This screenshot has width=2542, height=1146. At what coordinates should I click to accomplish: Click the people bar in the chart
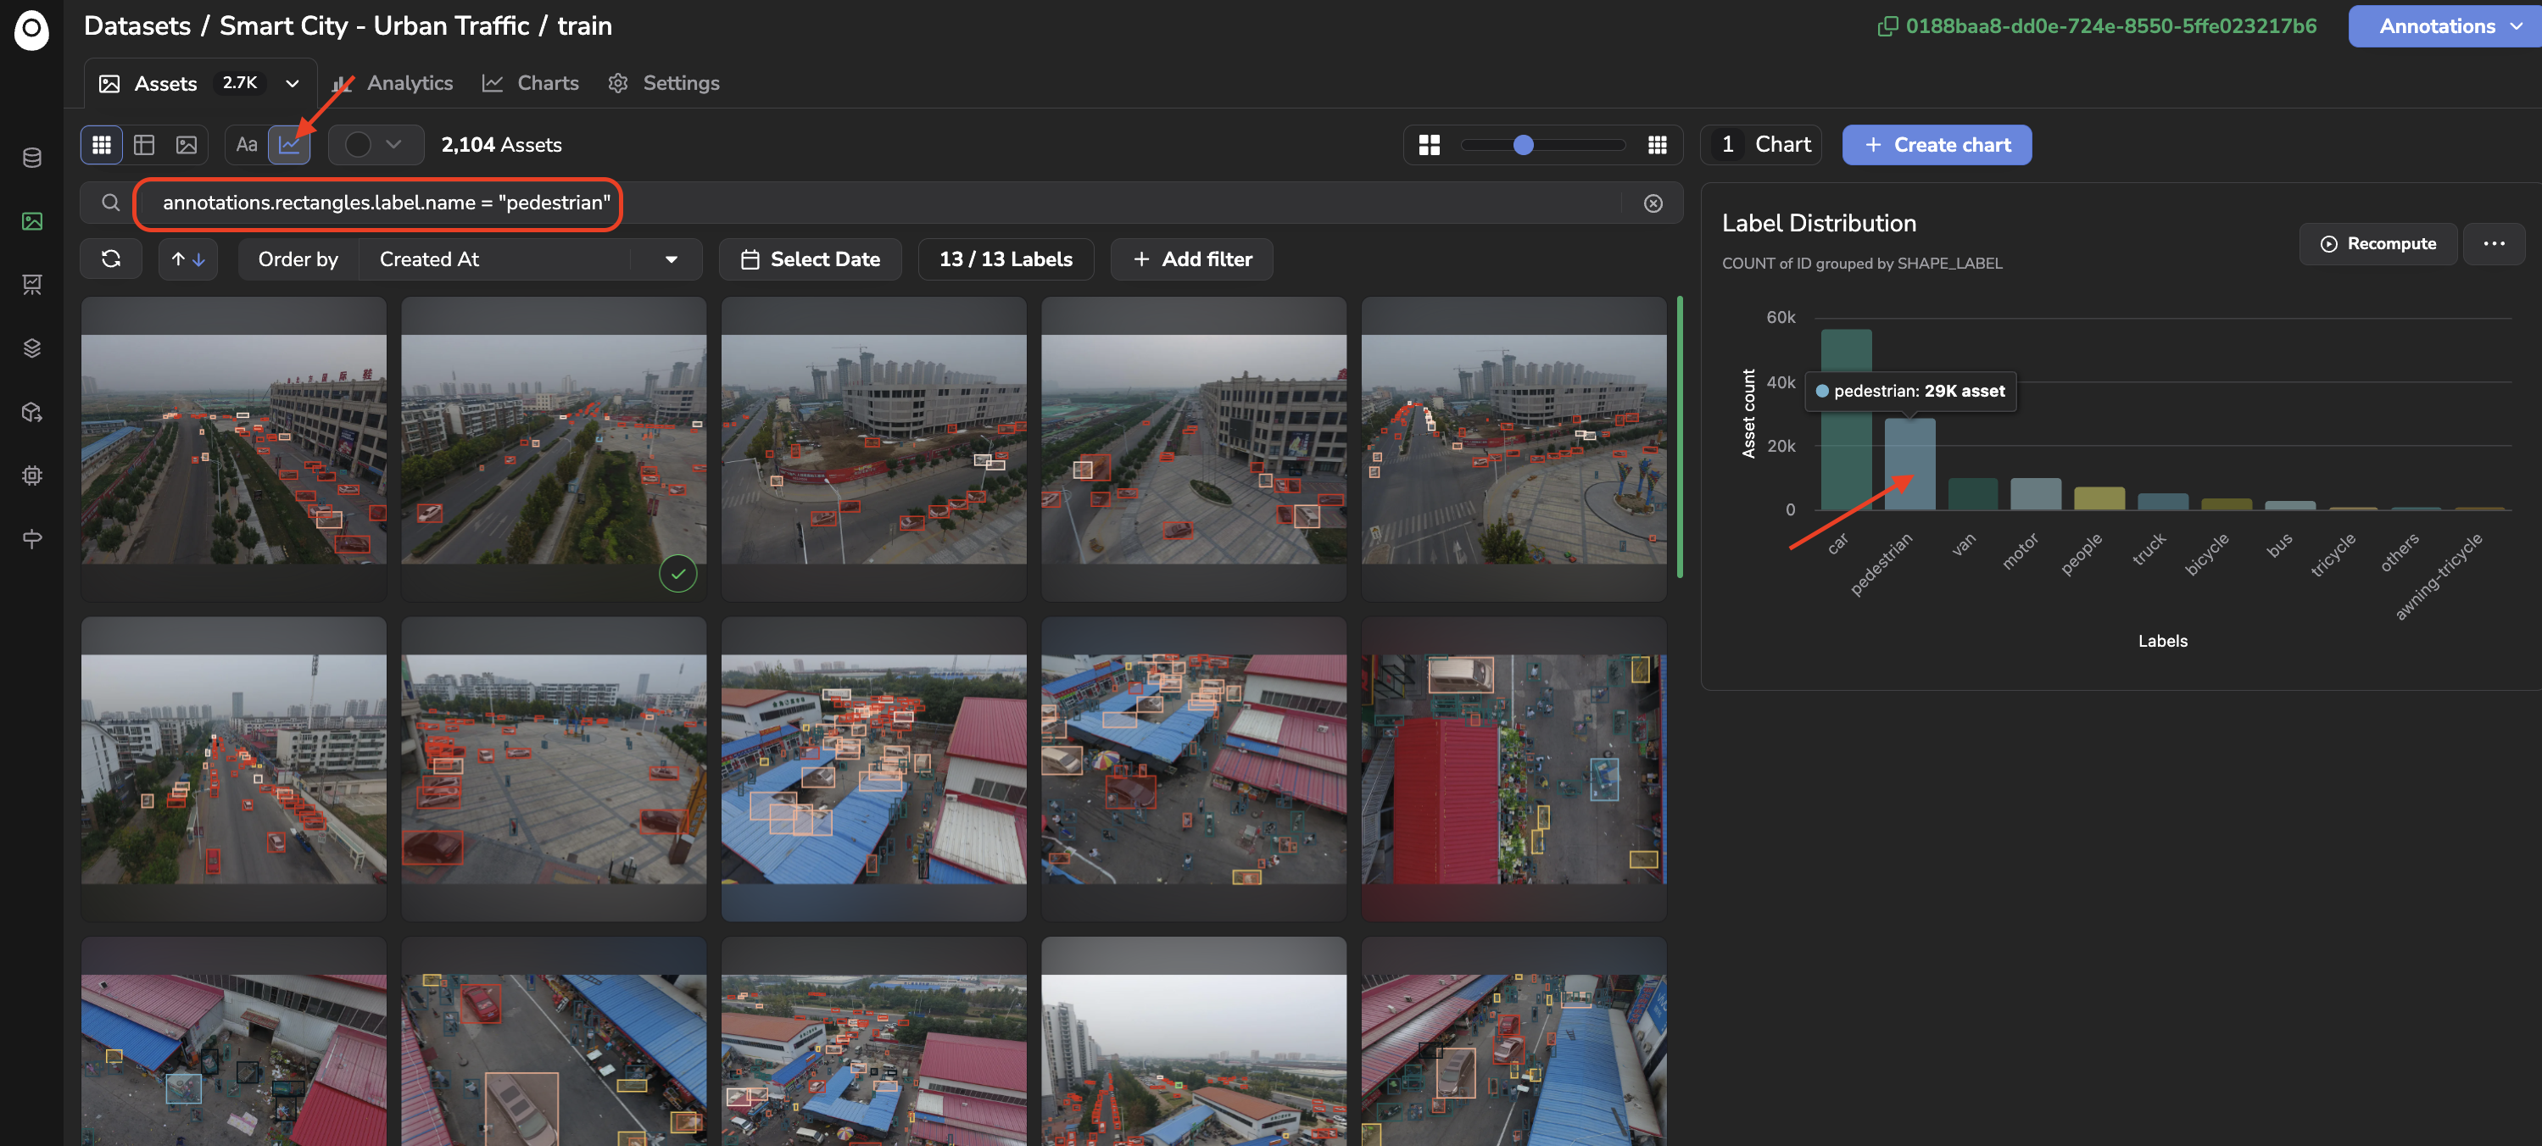pos(2099,498)
